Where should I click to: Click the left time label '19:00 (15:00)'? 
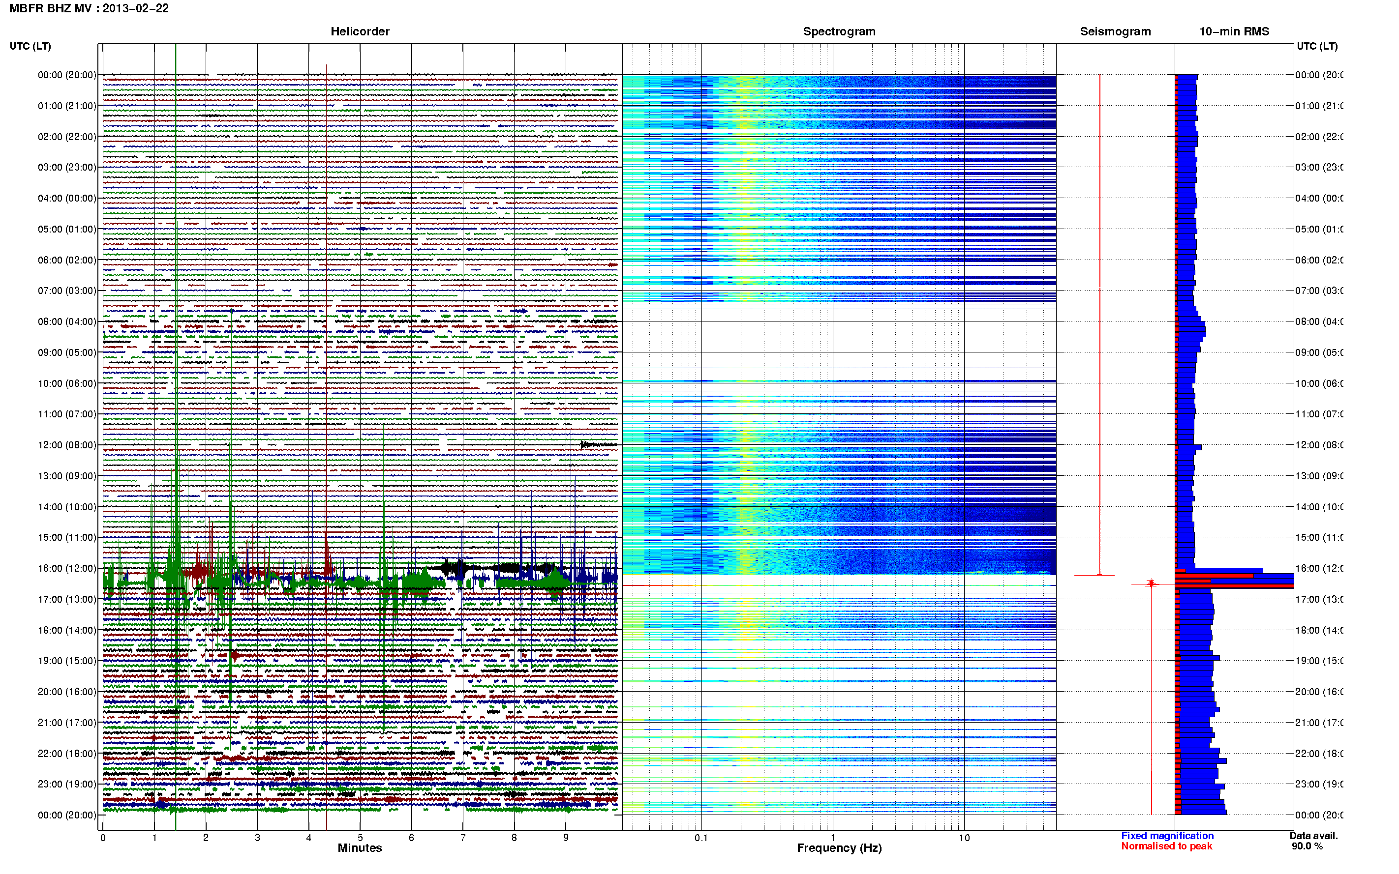coord(67,660)
